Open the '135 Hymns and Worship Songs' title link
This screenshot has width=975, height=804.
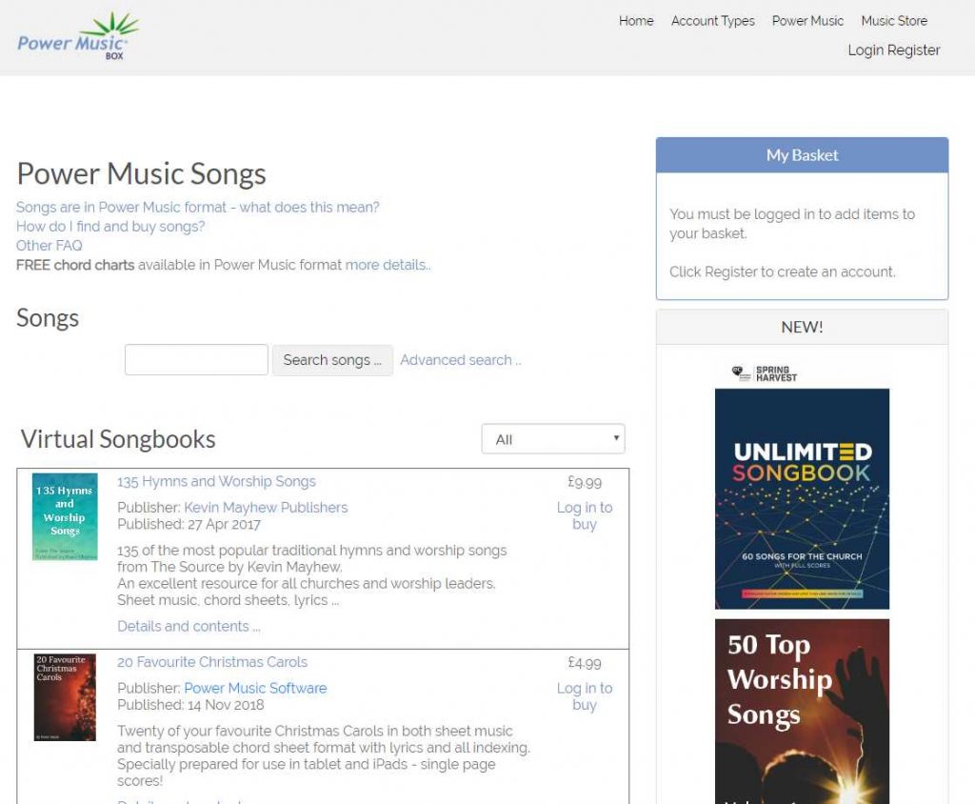pos(216,482)
